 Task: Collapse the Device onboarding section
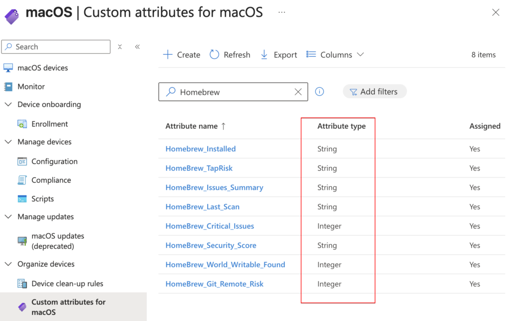click(x=8, y=104)
